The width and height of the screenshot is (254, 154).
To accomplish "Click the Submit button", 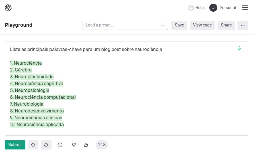I will [x=15, y=145].
